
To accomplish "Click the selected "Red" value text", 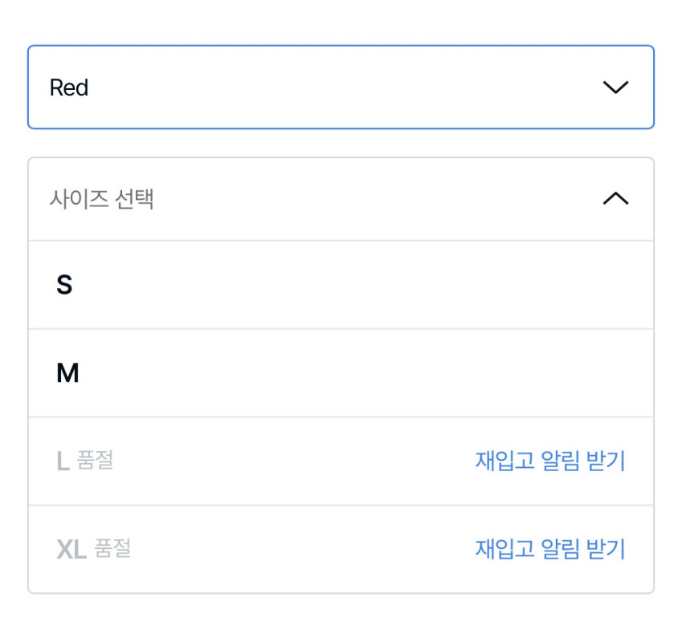I will [x=69, y=87].
